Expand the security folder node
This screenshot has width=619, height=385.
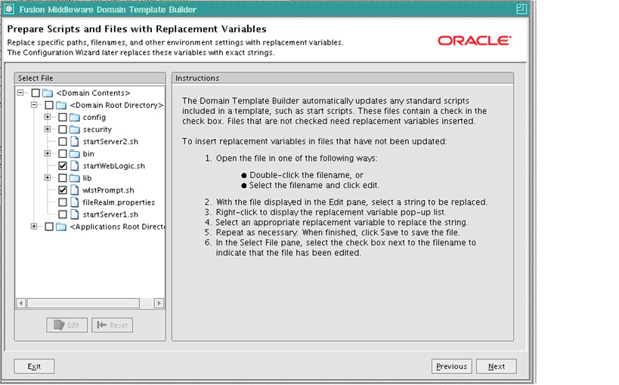click(48, 129)
